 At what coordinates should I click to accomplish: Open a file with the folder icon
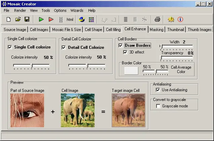pyautogui.click(x=18, y=20)
